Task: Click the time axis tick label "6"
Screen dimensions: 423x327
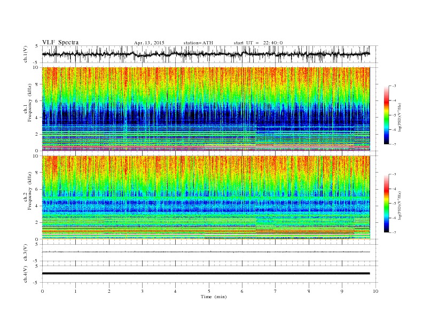Action: 242,291
